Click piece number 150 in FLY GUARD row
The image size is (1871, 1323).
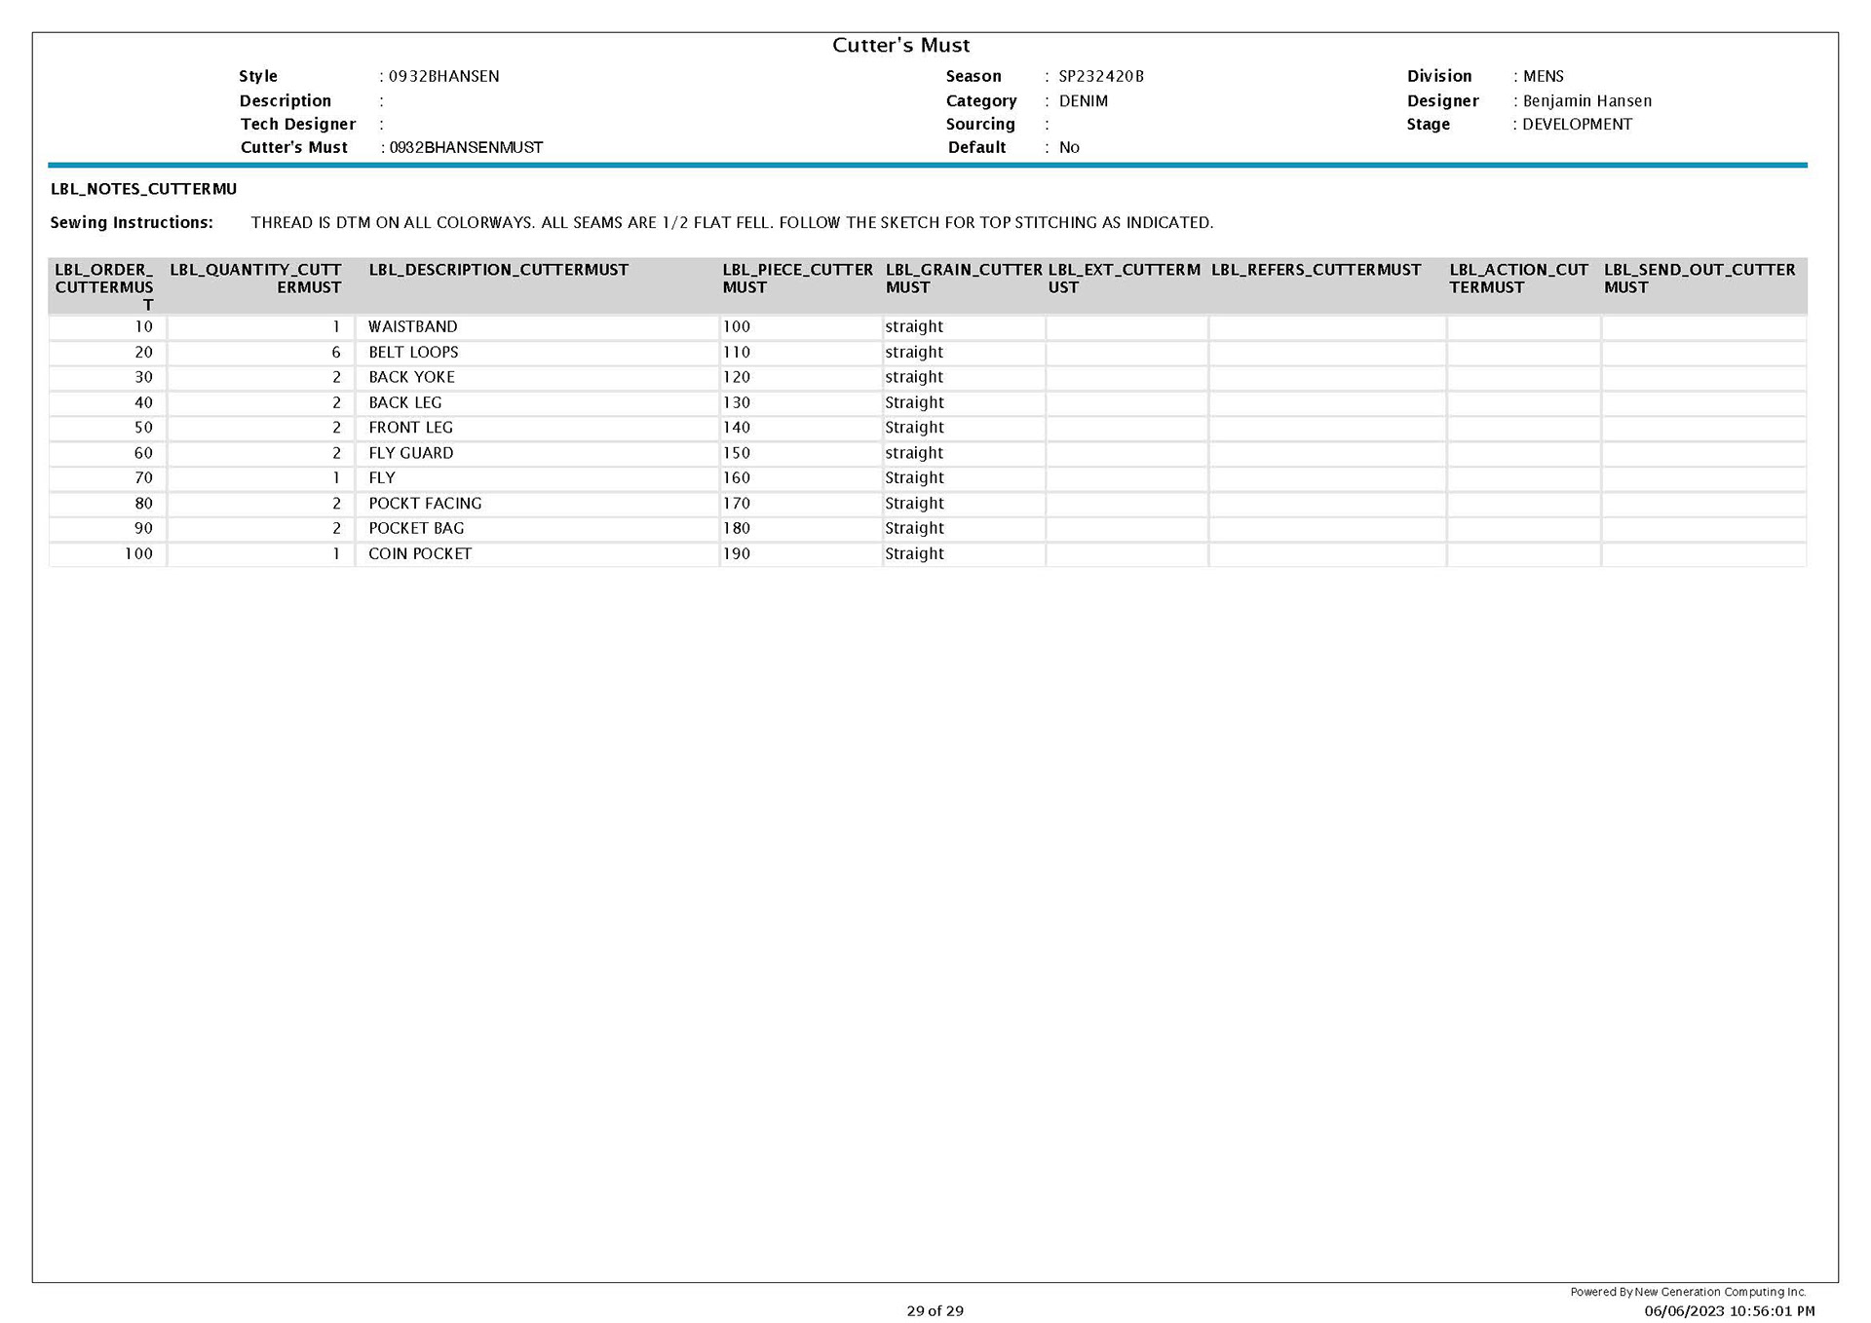pyautogui.click(x=737, y=453)
